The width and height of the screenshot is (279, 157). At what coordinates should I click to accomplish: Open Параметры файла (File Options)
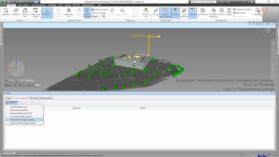coord(36,13)
